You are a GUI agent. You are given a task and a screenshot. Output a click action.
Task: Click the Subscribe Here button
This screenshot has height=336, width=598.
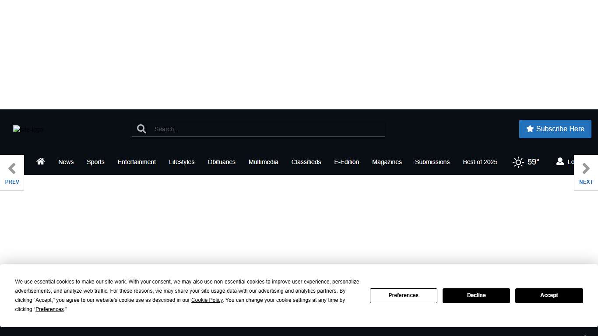point(555,129)
